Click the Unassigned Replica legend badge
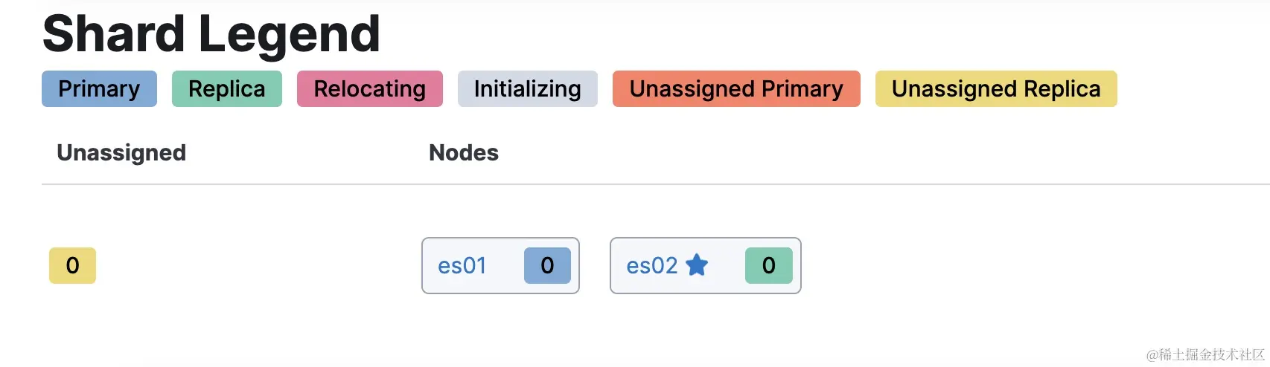The height and width of the screenshot is (367, 1270). point(995,89)
